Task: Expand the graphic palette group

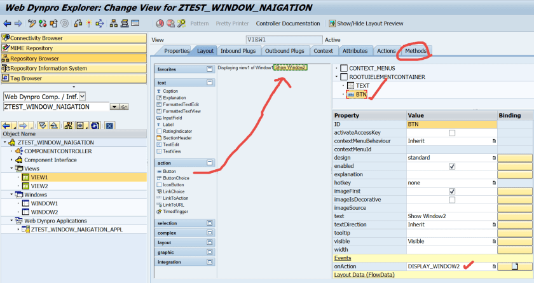Action: pyautogui.click(x=209, y=252)
